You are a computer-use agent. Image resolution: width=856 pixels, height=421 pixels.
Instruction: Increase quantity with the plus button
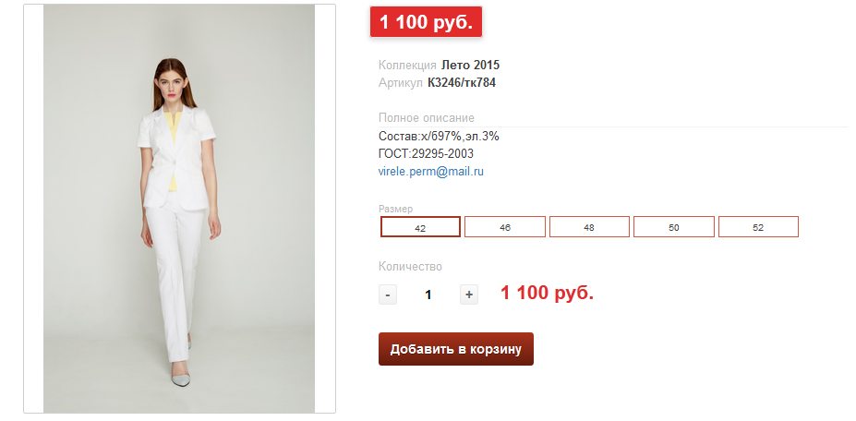click(x=469, y=295)
